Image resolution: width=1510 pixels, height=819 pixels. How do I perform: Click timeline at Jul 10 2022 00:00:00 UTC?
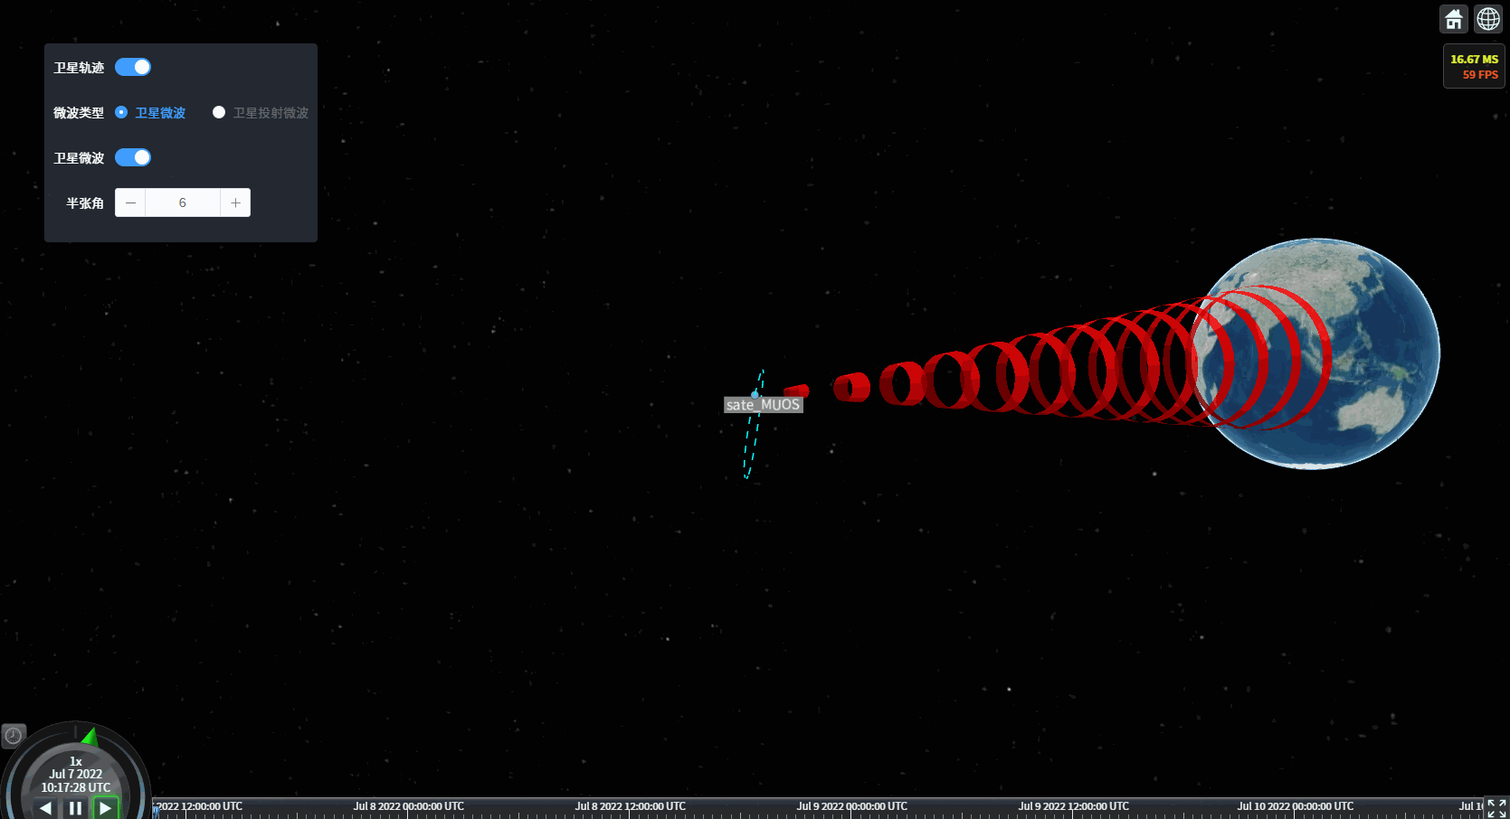[1295, 806]
